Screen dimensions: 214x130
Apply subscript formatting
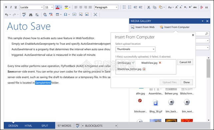(x=185, y=7)
